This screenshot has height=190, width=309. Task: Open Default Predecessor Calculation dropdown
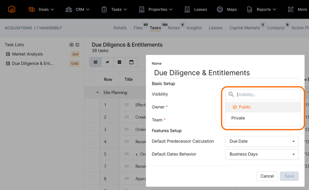(x=262, y=141)
